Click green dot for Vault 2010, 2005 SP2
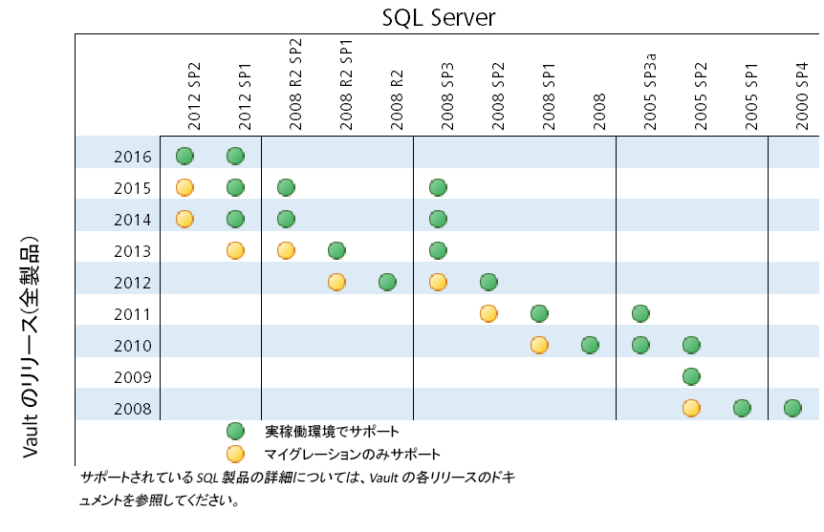The width and height of the screenshot is (824, 532). [691, 345]
